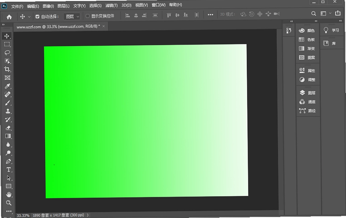Image resolution: width=346 pixels, height=218 pixels.
Task: Select the Crop tool
Action: 7,69
